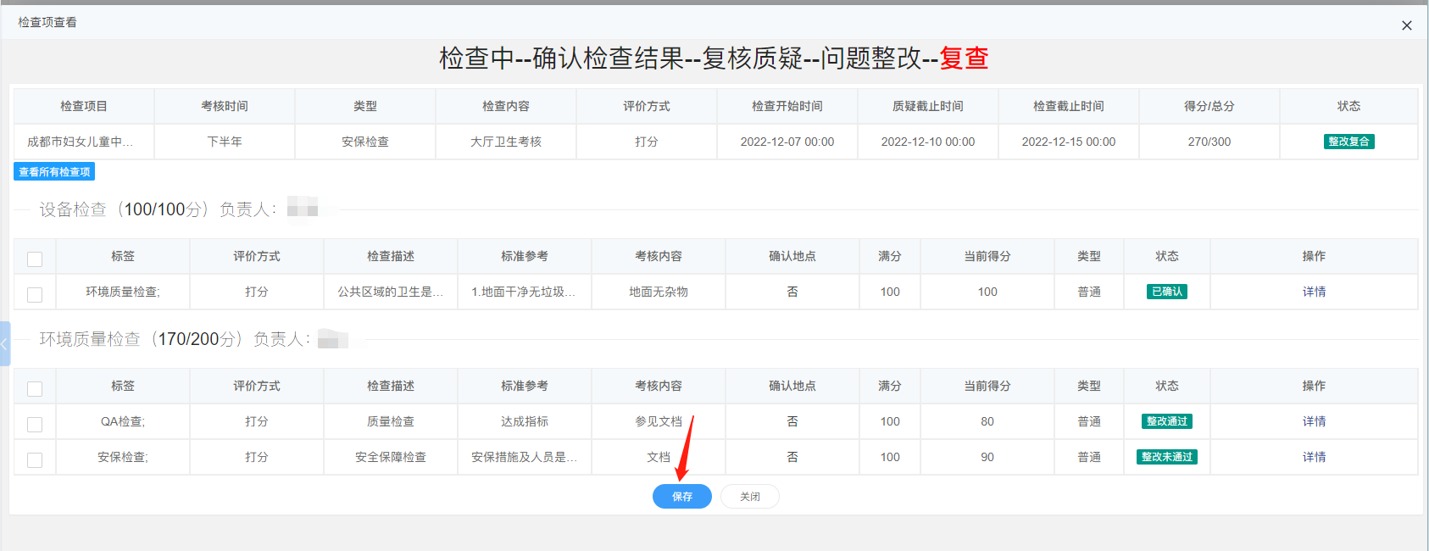Screen dimensions: 1429x551
Task: Expand the left side panel arrow handle
Action: (x=4, y=343)
